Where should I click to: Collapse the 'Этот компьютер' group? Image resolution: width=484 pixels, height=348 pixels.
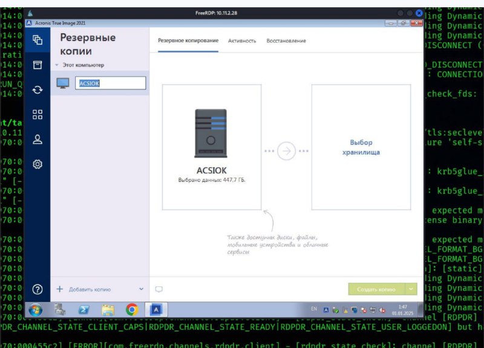(57, 65)
